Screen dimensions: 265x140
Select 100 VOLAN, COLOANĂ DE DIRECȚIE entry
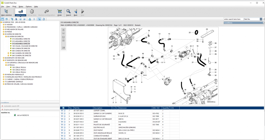[25, 46]
